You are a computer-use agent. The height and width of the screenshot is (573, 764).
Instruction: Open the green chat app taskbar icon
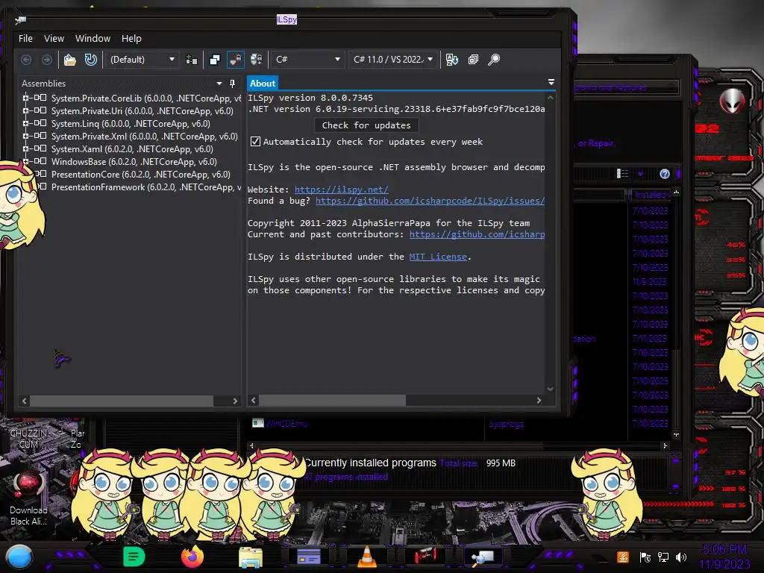(x=134, y=557)
